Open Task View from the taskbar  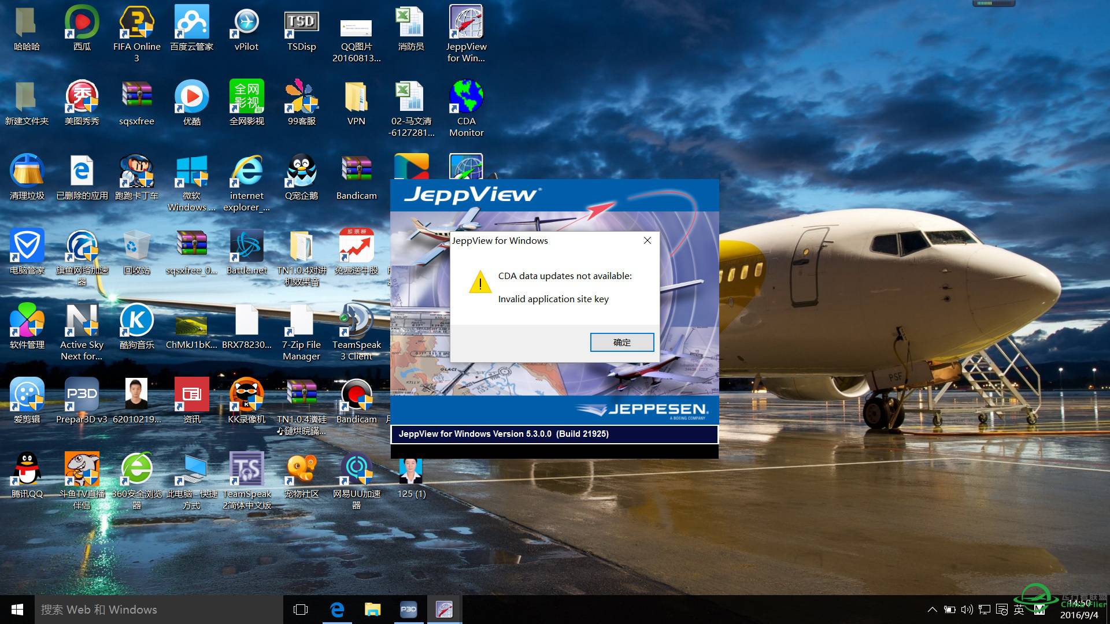301,610
